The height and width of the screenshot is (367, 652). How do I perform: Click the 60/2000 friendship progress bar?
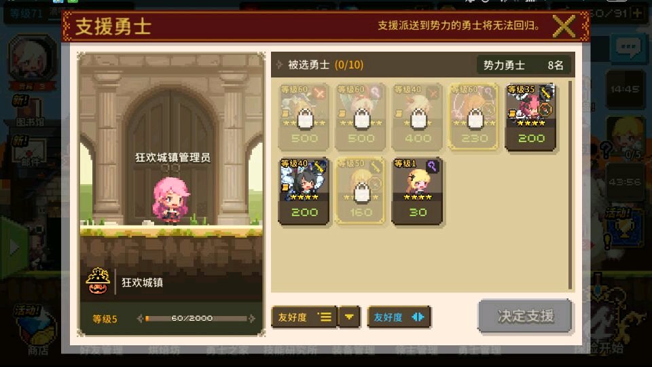(x=196, y=318)
